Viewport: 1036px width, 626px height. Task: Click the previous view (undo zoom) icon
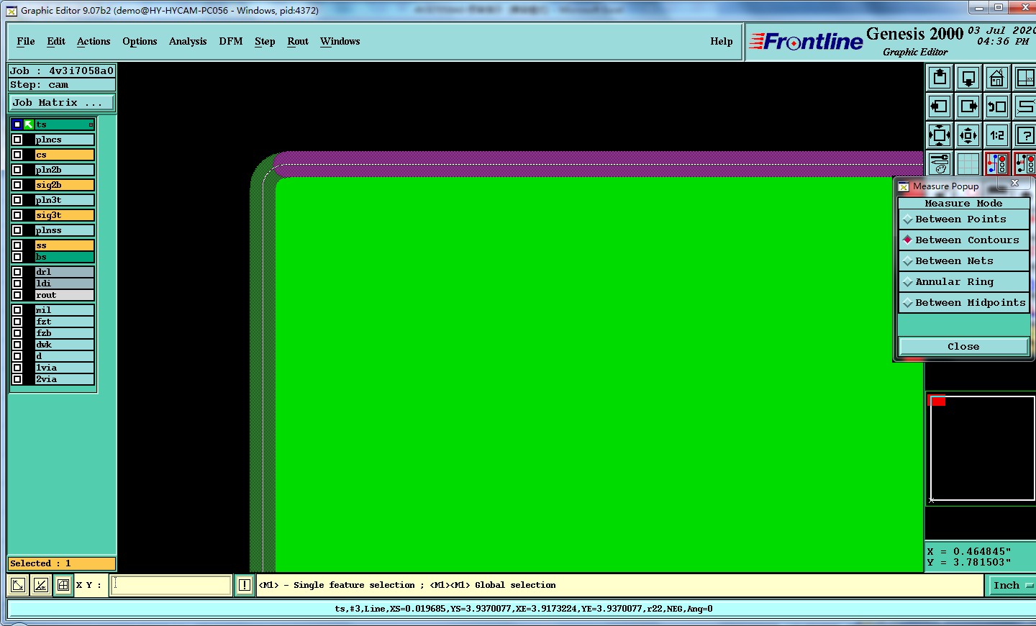tap(997, 106)
